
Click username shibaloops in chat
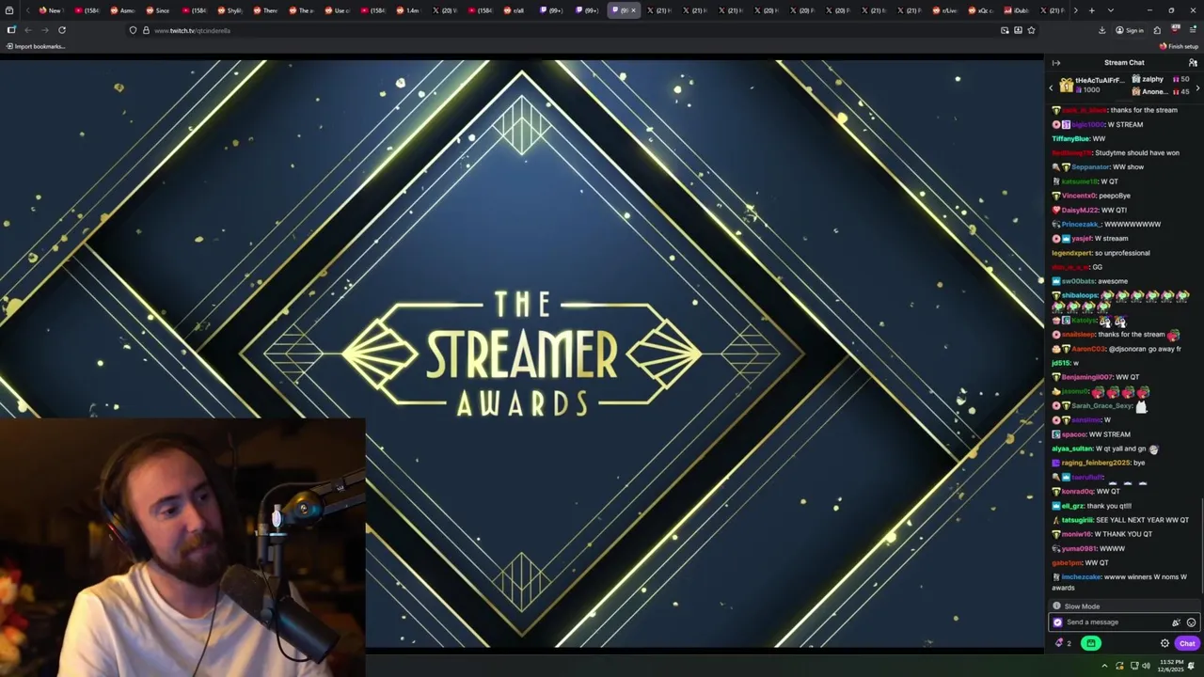(x=1080, y=296)
